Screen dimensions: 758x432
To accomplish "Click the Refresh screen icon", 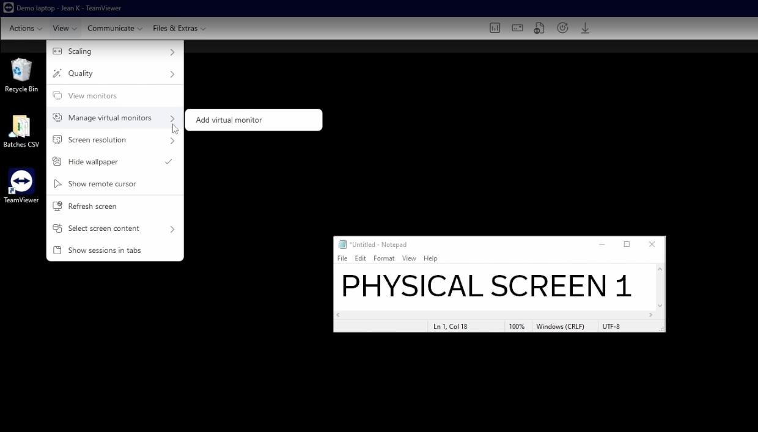I will click(57, 207).
